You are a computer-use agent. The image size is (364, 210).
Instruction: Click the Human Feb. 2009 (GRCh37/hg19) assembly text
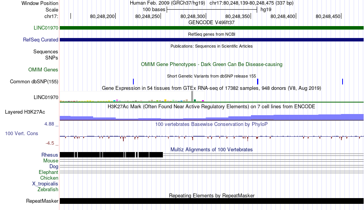[167, 3]
